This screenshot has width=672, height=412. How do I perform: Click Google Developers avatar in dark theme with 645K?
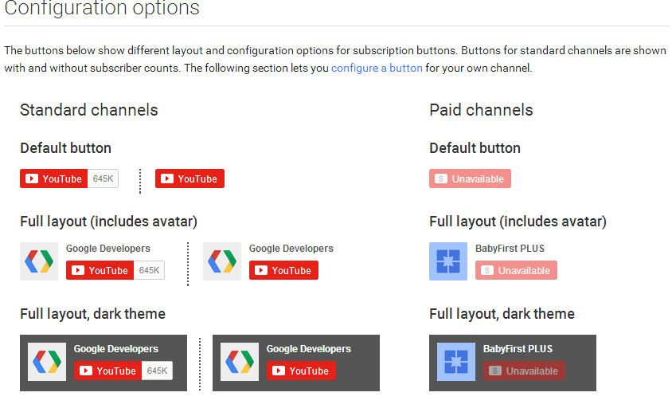point(47,362)
